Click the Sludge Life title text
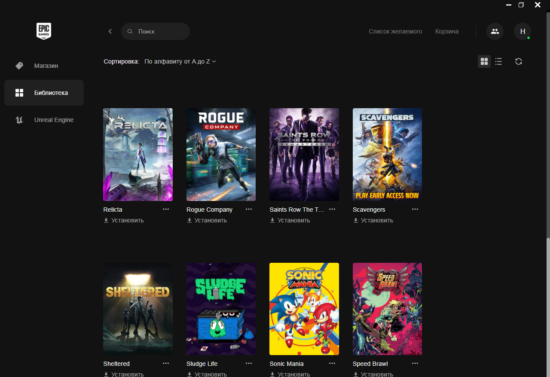The image size is (550, 377). point(202,364)
